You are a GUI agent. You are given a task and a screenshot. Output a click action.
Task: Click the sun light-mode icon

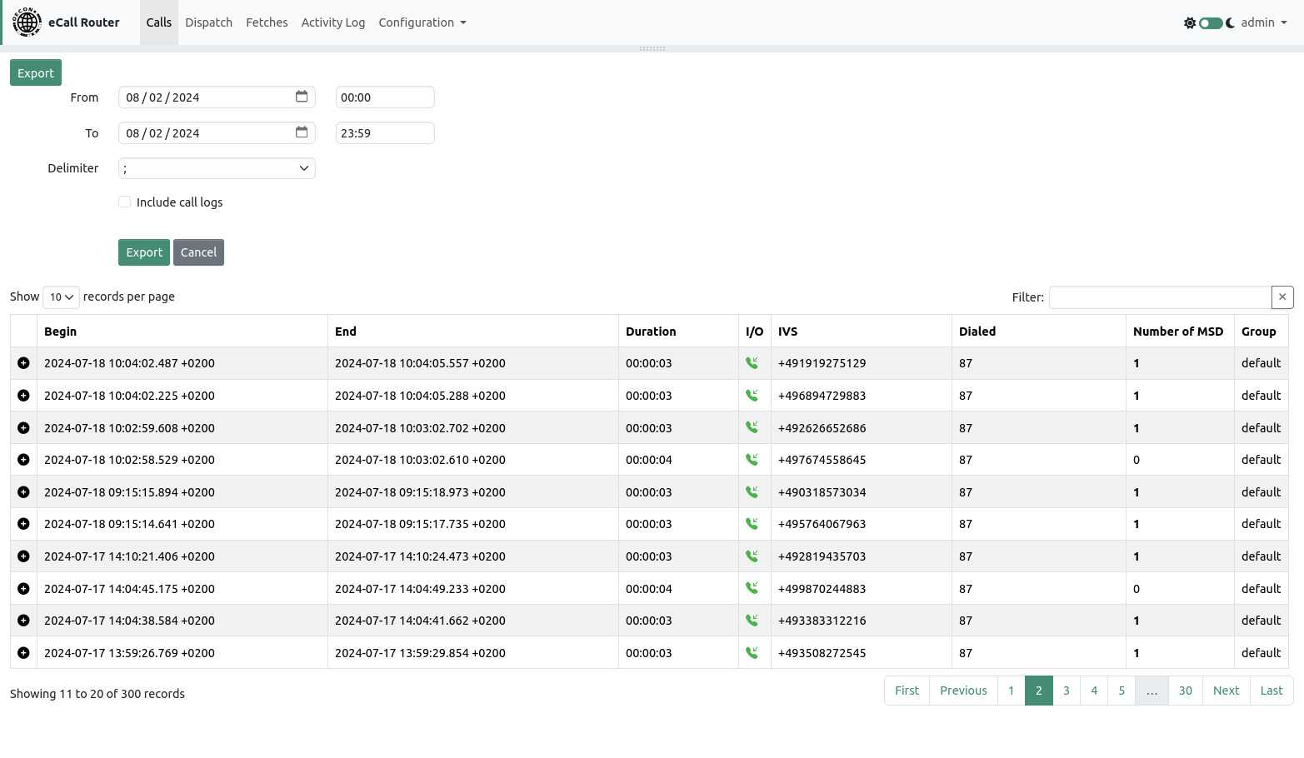pyautogui.click(x=1189, y=23)
